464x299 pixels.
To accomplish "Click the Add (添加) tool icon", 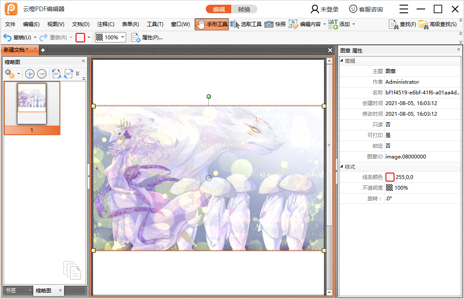I will (333, 24).
